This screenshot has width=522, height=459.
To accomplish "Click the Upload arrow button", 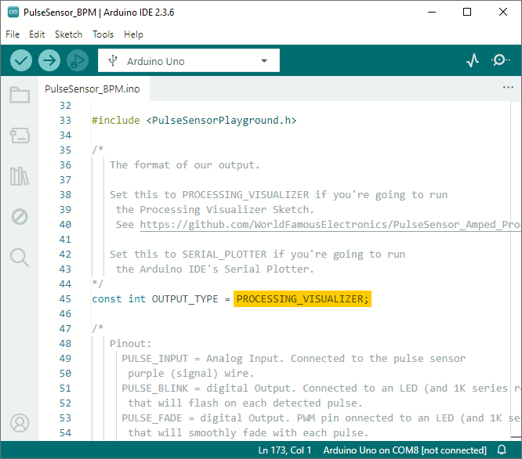I will pyautogui.click(x=49, y=60).
